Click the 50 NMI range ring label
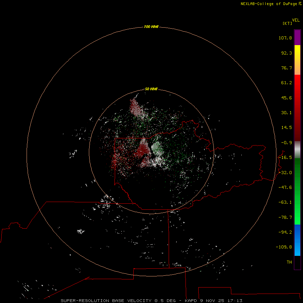 pyautogui.click(x=151, y=89)
